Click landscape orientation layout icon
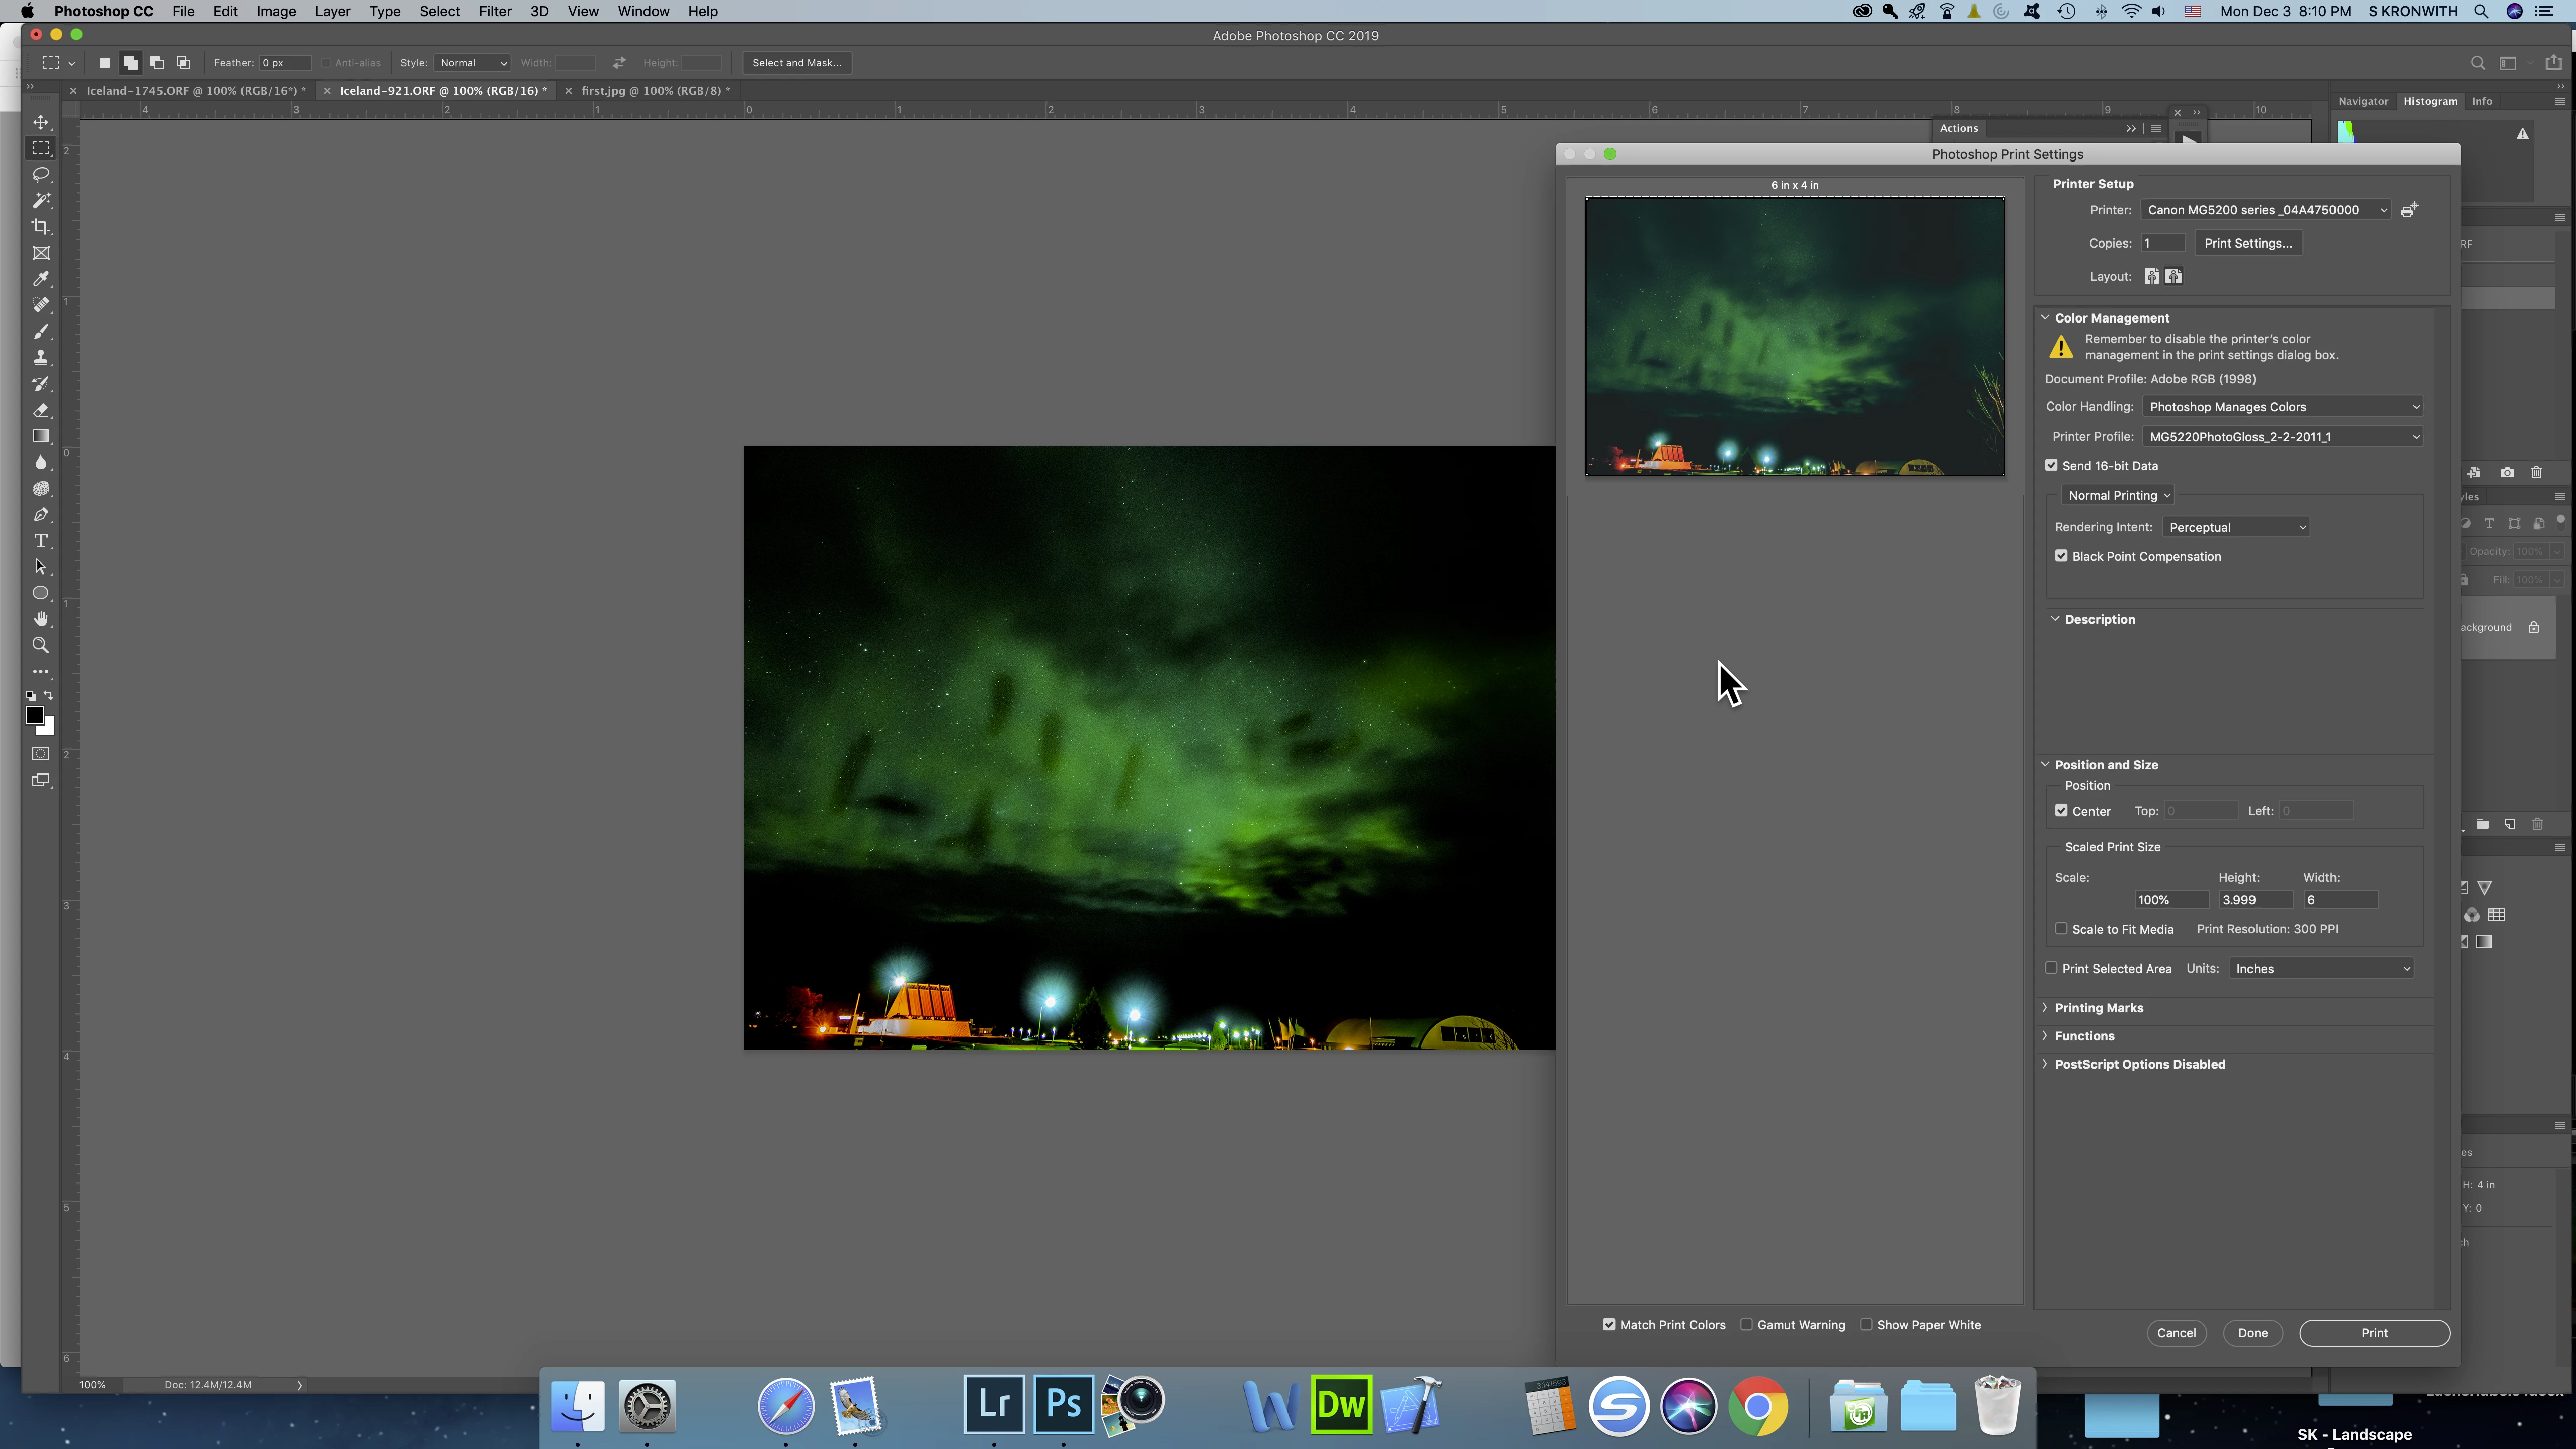The height and width of the screenshot is (1449, 2576). pos(2173,276)
